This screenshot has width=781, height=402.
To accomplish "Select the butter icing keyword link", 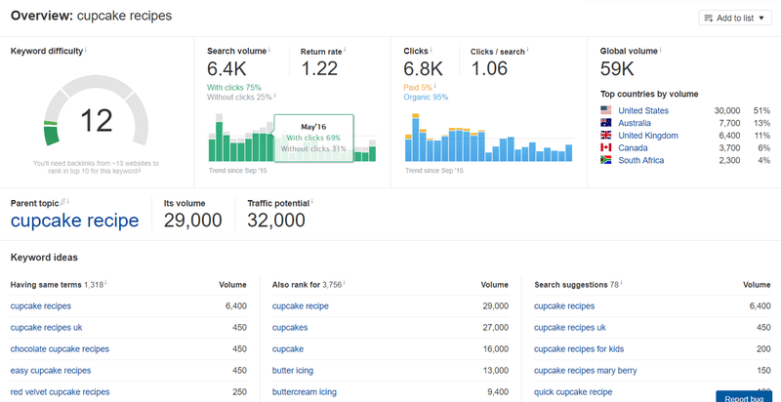I will [292, 371].
